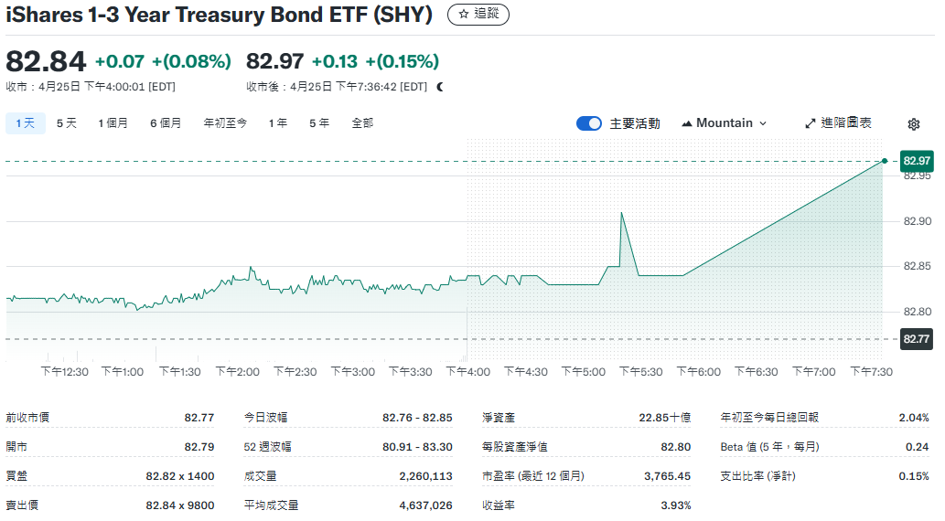Viewport: 945px width, 521px height.
Task: Click the 下午12:30 time axis label
Action: [x=64, y=372]
